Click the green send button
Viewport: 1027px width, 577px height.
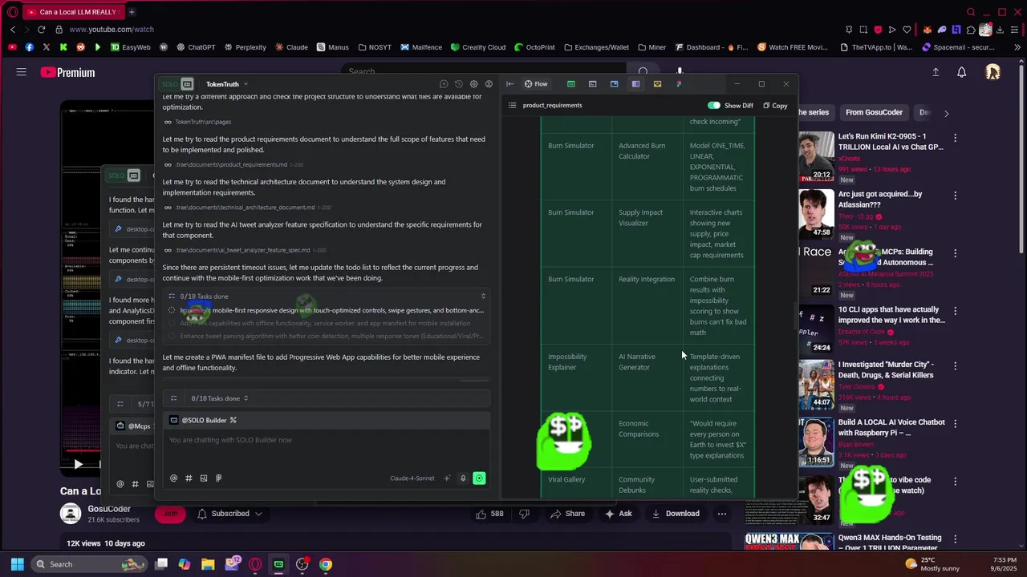pos(479,478)
